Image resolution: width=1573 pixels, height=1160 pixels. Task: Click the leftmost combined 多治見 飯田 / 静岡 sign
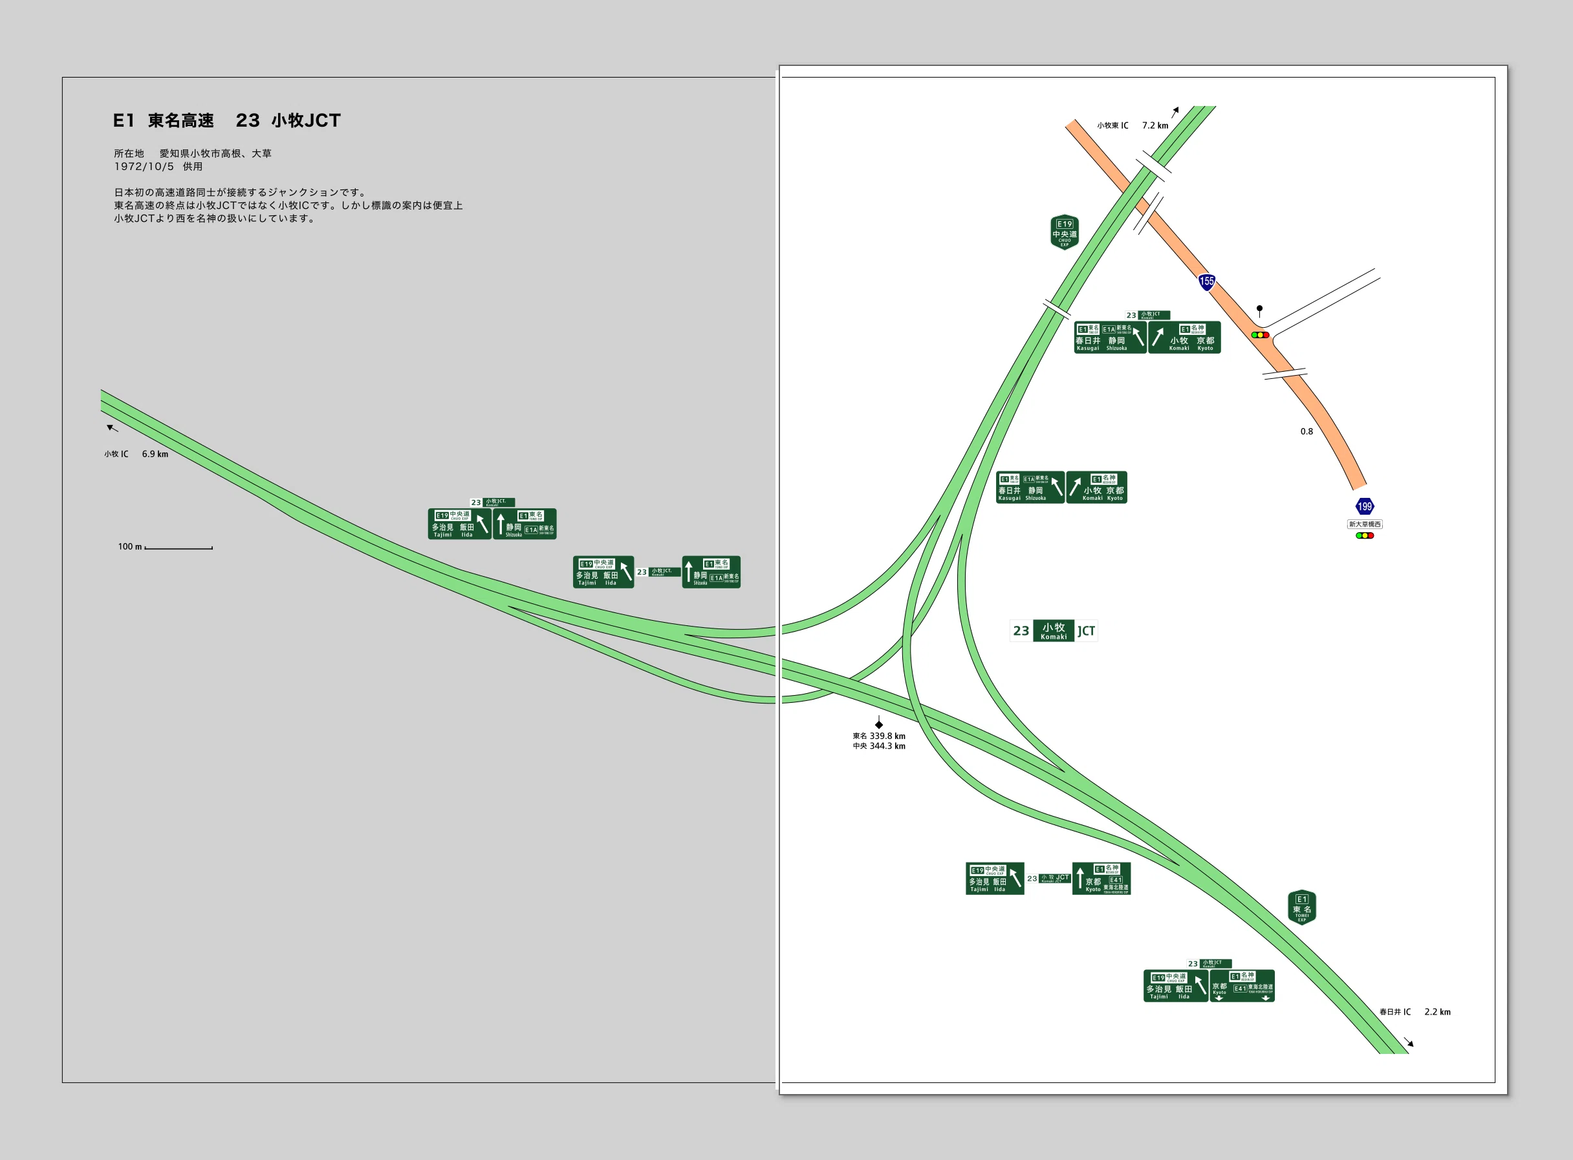492,524
